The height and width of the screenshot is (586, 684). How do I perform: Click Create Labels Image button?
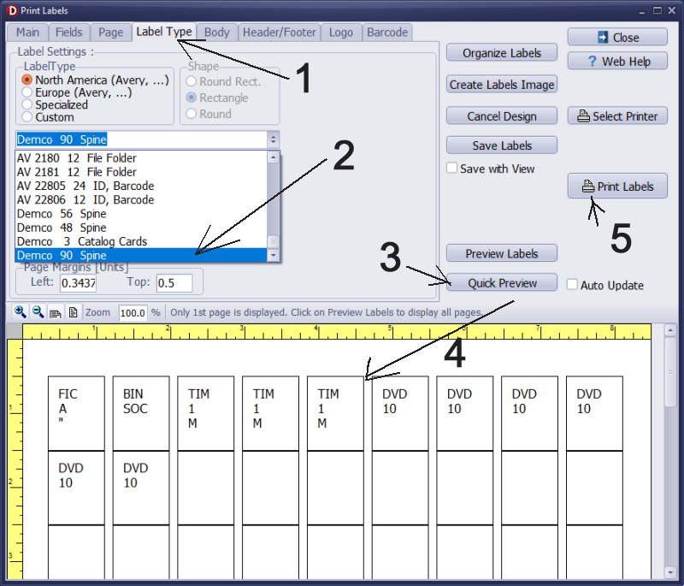coord(502,84)
